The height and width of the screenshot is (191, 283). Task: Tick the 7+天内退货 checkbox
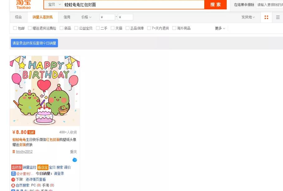pyautogui.click(x=149, y=28)
